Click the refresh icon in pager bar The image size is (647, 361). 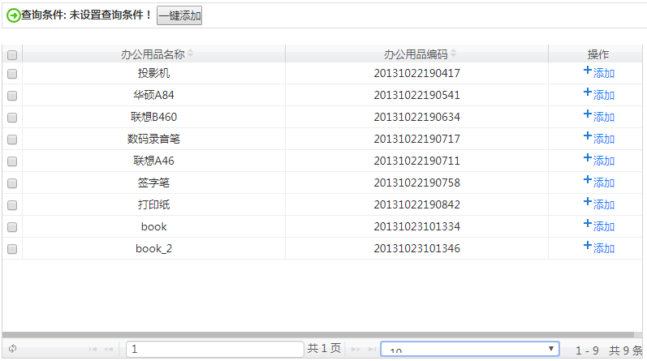point(13,349)
